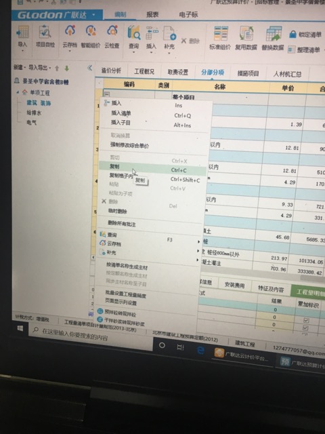The width and height of the screenshot is (325, 434).
Task: Open the 导入 dropdown arrow below icon
Action: click(x=22, y=52)
